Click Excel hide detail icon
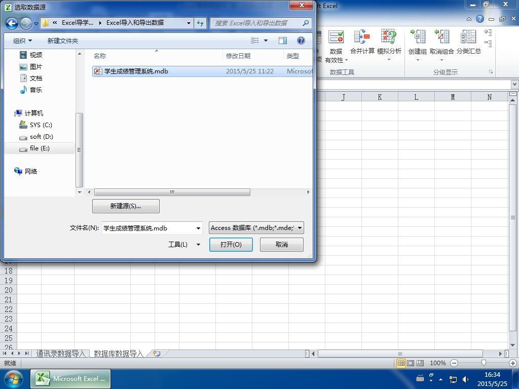This screenshot has width=519, height=389. (488, 44)
